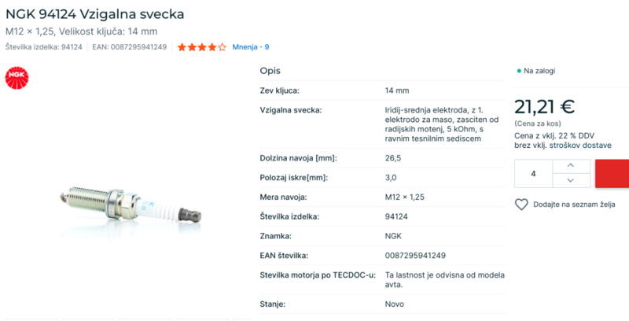Click the Številka izdelka 94124 under title
Image resolution: width=629 pixels, height=321 pixels.
(x=44, y=47)
